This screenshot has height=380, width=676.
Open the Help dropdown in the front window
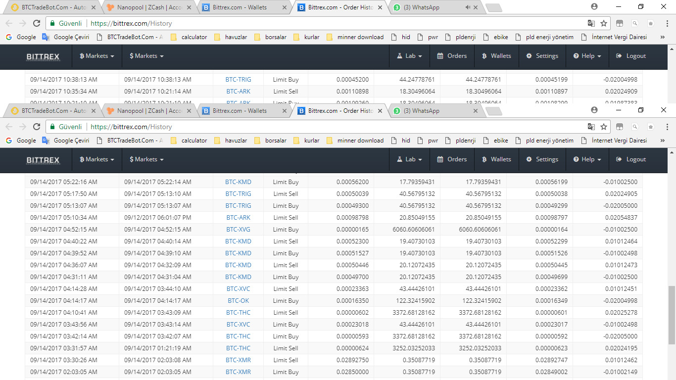point(587,159)
